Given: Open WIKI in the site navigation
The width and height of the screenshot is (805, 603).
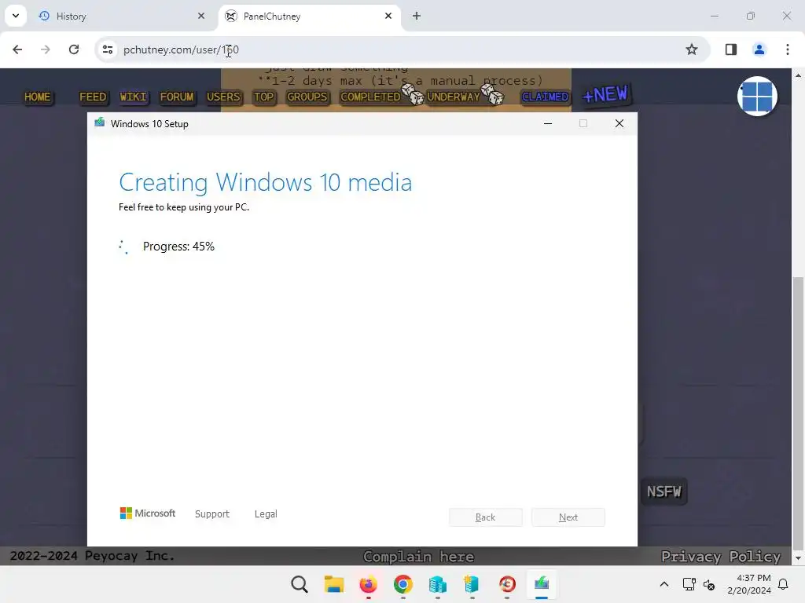Looking at the screenshot, I should (134, 97).
